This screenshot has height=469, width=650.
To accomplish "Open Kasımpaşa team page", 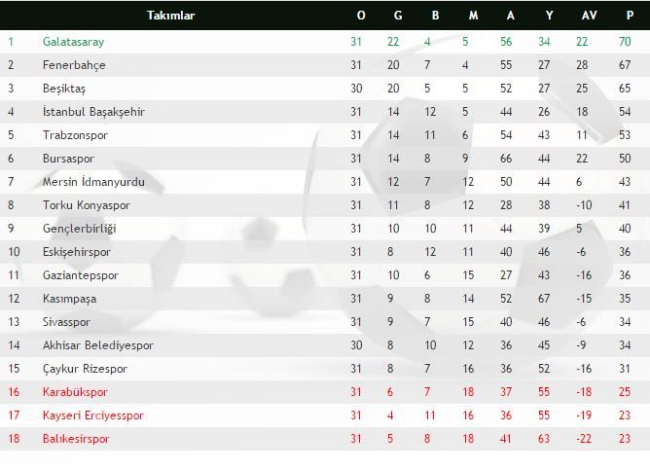I will tap(69, 299).
